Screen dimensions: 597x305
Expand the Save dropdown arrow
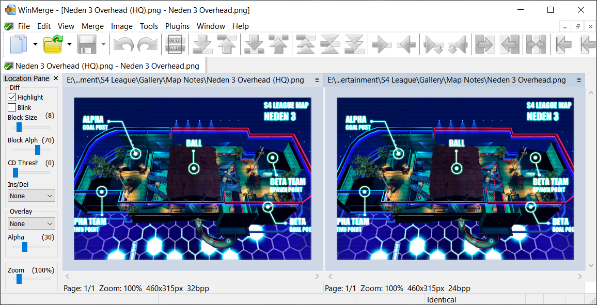coord(104,44)
